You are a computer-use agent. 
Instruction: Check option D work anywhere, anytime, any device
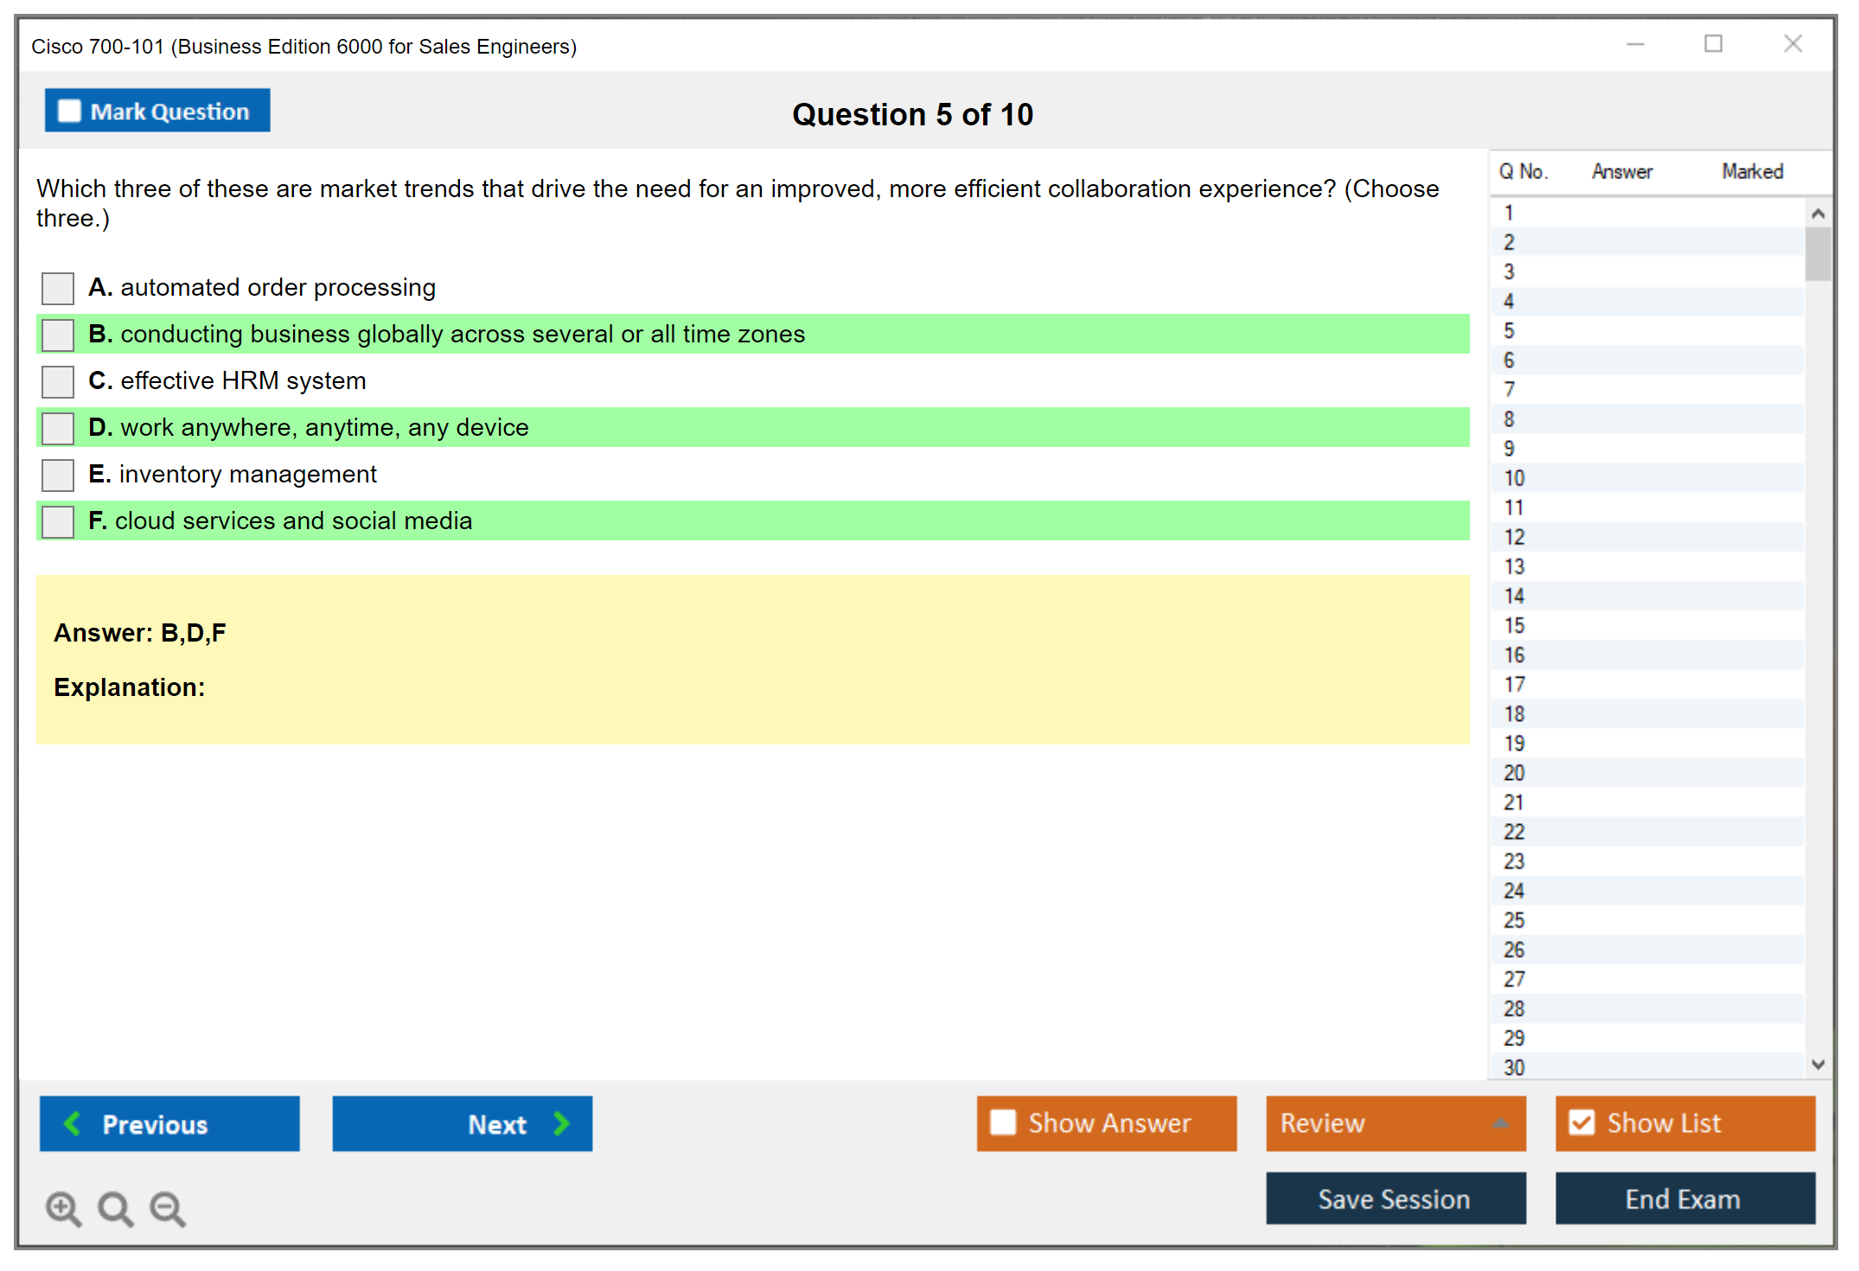click(x=58, y=428)
